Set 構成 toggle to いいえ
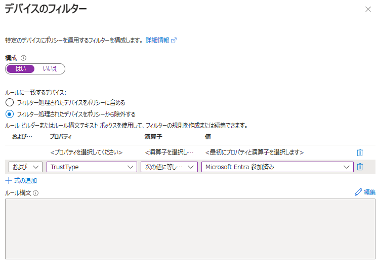Image resolution: width=377 pixels, height=272 pixels. point(50,69)
